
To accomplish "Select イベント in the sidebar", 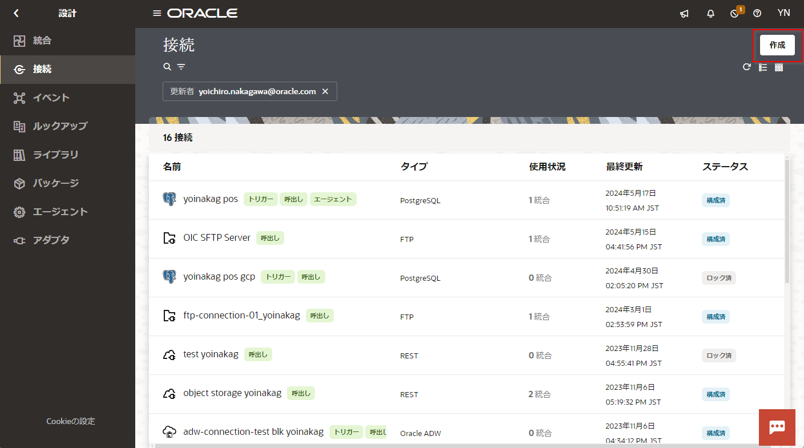I will 51,98.
